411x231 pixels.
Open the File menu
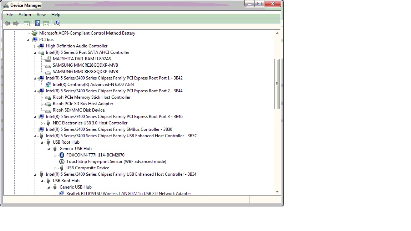(10, 15)
